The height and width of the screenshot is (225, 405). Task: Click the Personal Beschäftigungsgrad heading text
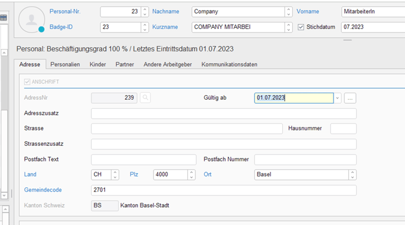tap(125, 49)
